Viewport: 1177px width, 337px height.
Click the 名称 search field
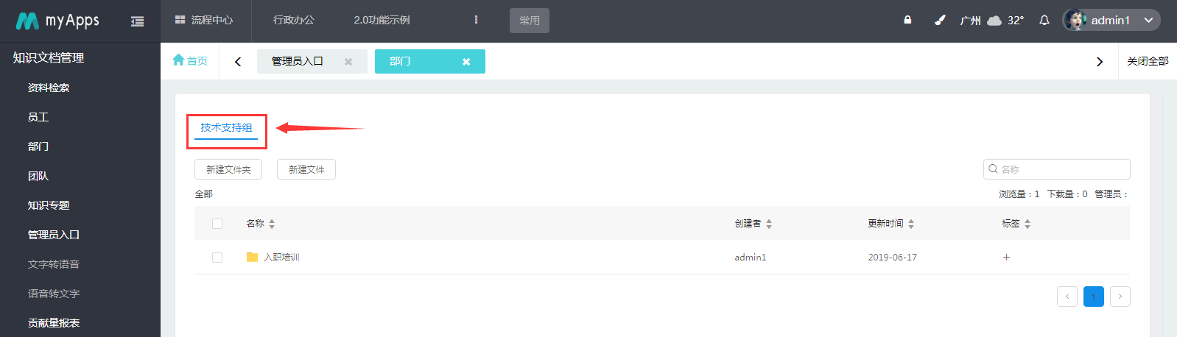(1056, 169)
